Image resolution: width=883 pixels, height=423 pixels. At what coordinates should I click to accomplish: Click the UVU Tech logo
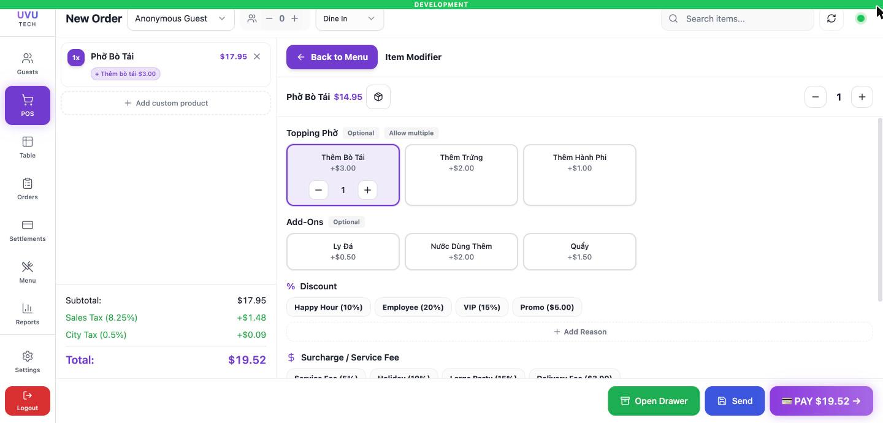tap(28, 18)
